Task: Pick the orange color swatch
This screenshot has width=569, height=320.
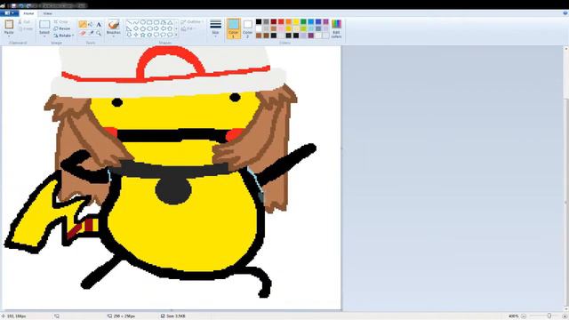Action: (288, 21)
